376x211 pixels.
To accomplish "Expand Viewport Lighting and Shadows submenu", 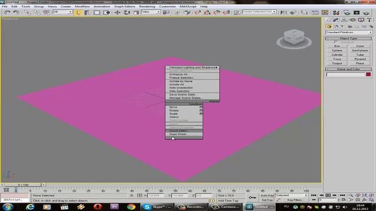I will [x=192, y=67].
